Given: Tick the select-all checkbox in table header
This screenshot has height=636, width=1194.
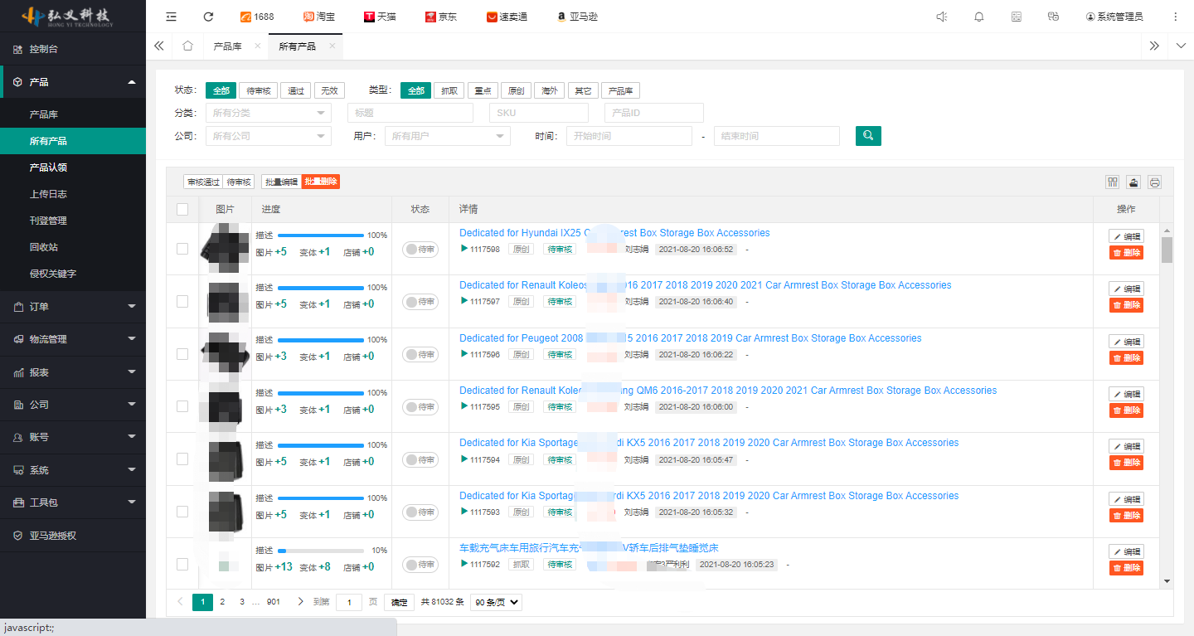Looking at the screenshot, I should (x=182, y=210).
